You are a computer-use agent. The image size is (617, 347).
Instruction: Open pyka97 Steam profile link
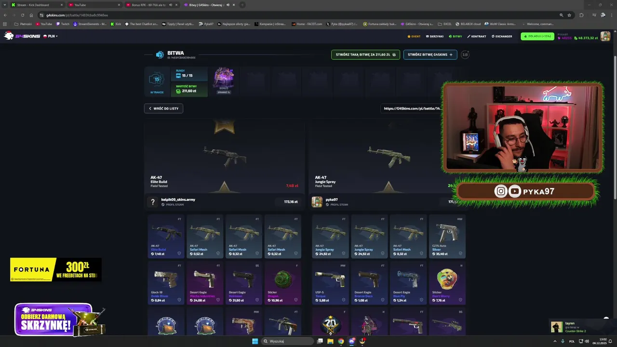(337, 204)
